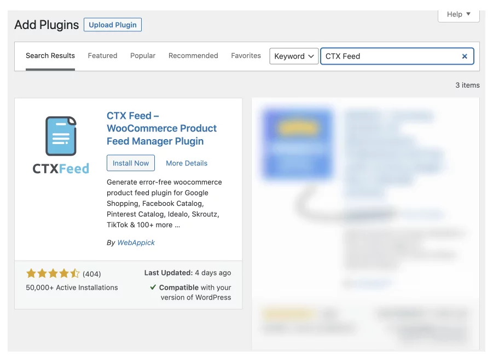493x362 pixels.
Task: Select the Search Results tab
Action: pos(50,56)
